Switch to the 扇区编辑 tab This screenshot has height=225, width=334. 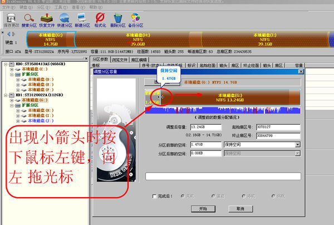tap(139, 60)
